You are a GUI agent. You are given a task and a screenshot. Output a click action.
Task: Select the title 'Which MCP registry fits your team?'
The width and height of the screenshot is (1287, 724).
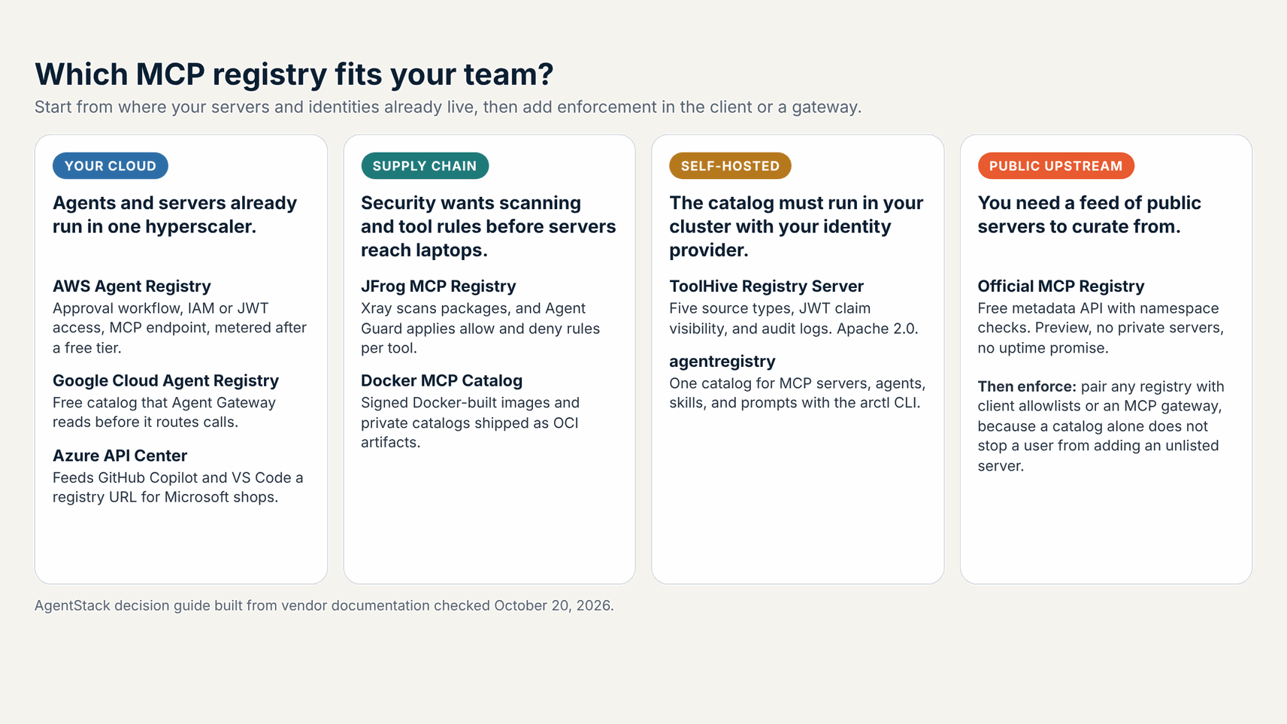point(294,74)
